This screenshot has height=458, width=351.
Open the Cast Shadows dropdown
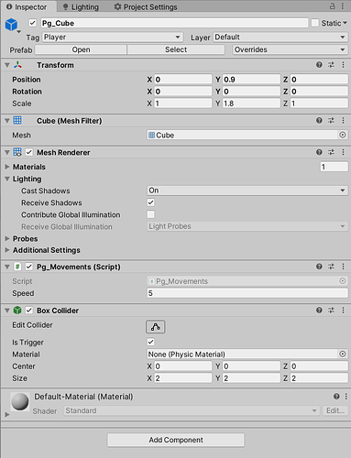click(x=247, y=191)
